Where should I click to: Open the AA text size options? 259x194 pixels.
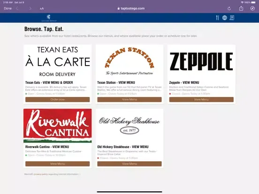[x=42, y=8]
